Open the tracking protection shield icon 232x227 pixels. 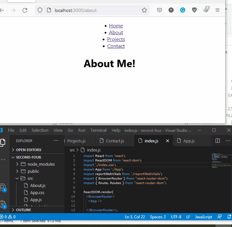[40, 10]
